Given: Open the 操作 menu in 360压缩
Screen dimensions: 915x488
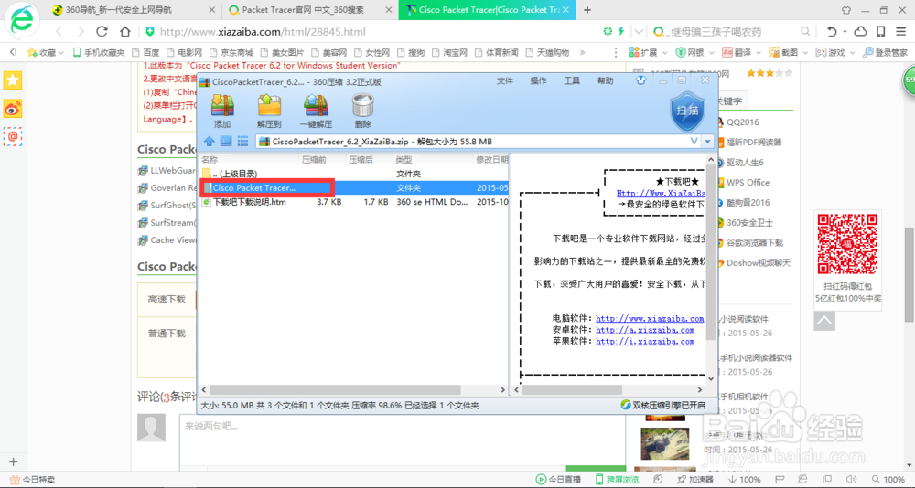Looking at the screenshot, I should point(538,81).
